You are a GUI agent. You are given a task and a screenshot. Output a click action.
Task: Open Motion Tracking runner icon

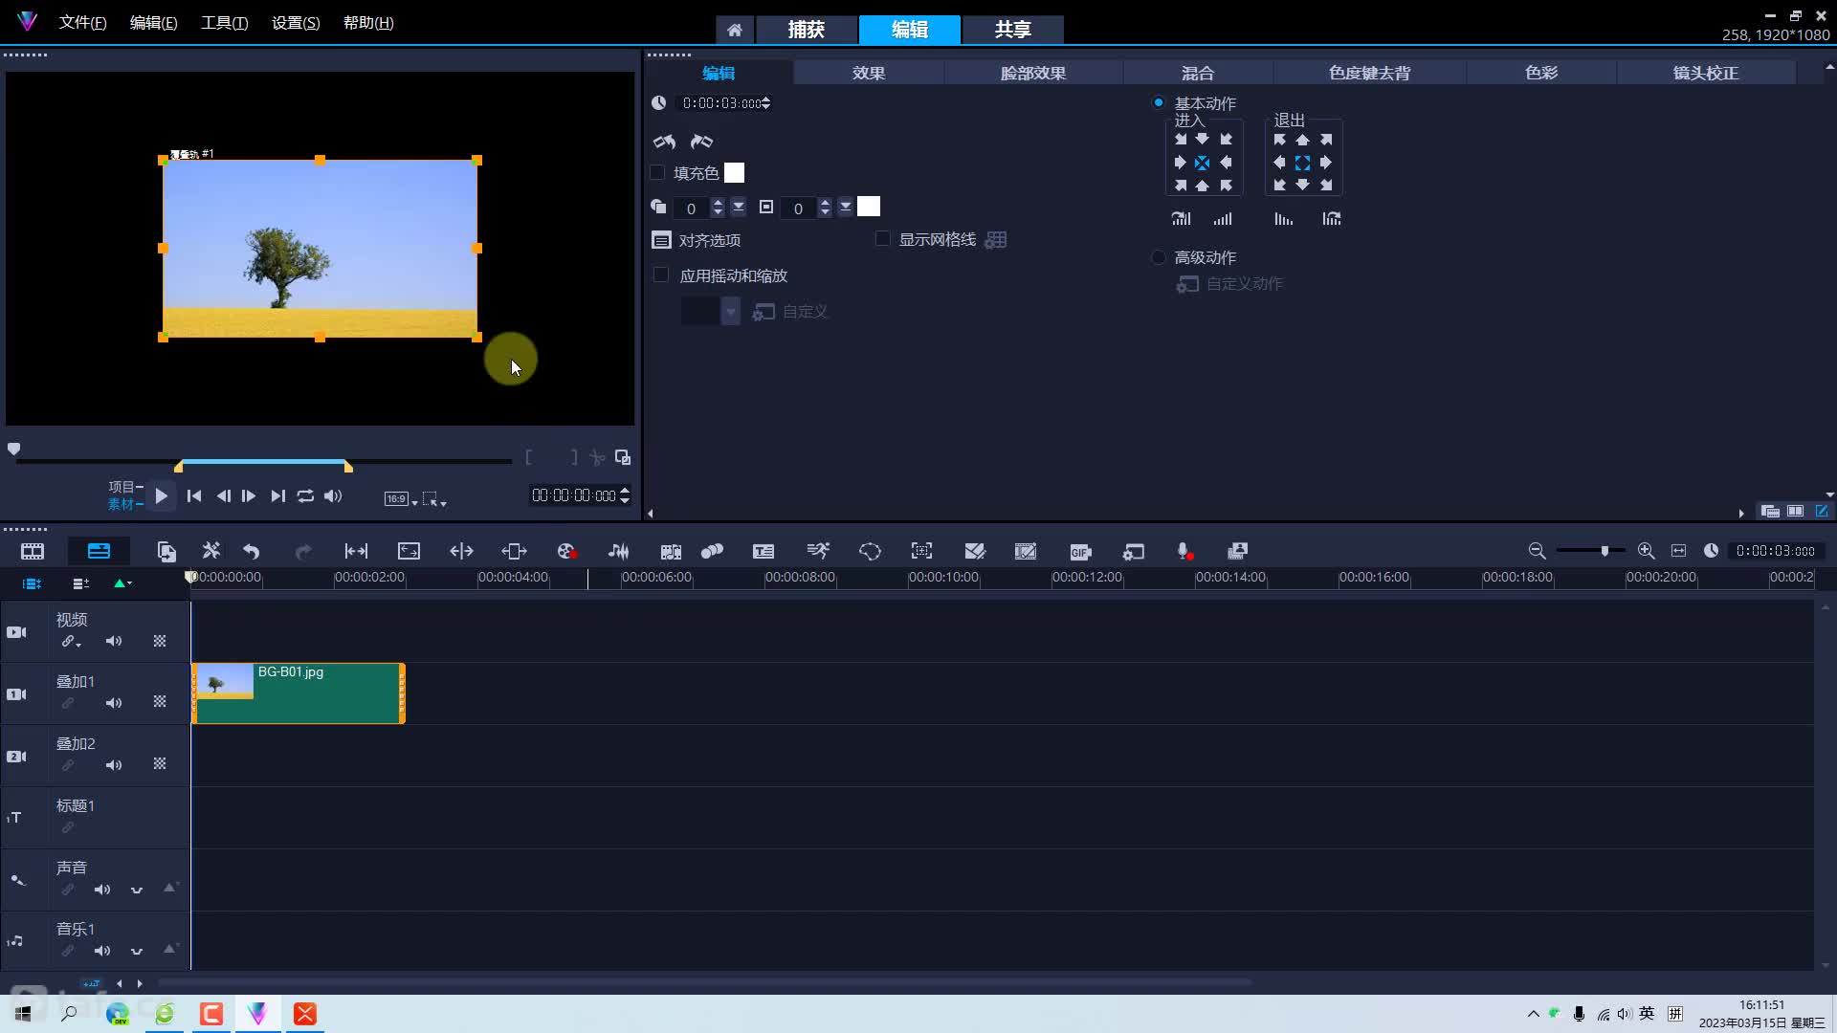coord(818,551)
